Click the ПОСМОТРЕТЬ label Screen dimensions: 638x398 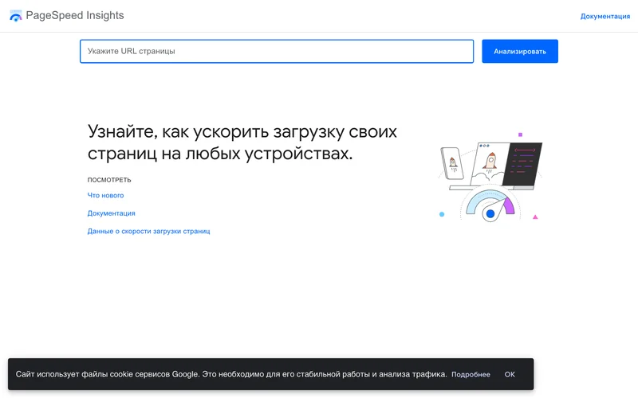click(109, 180)
